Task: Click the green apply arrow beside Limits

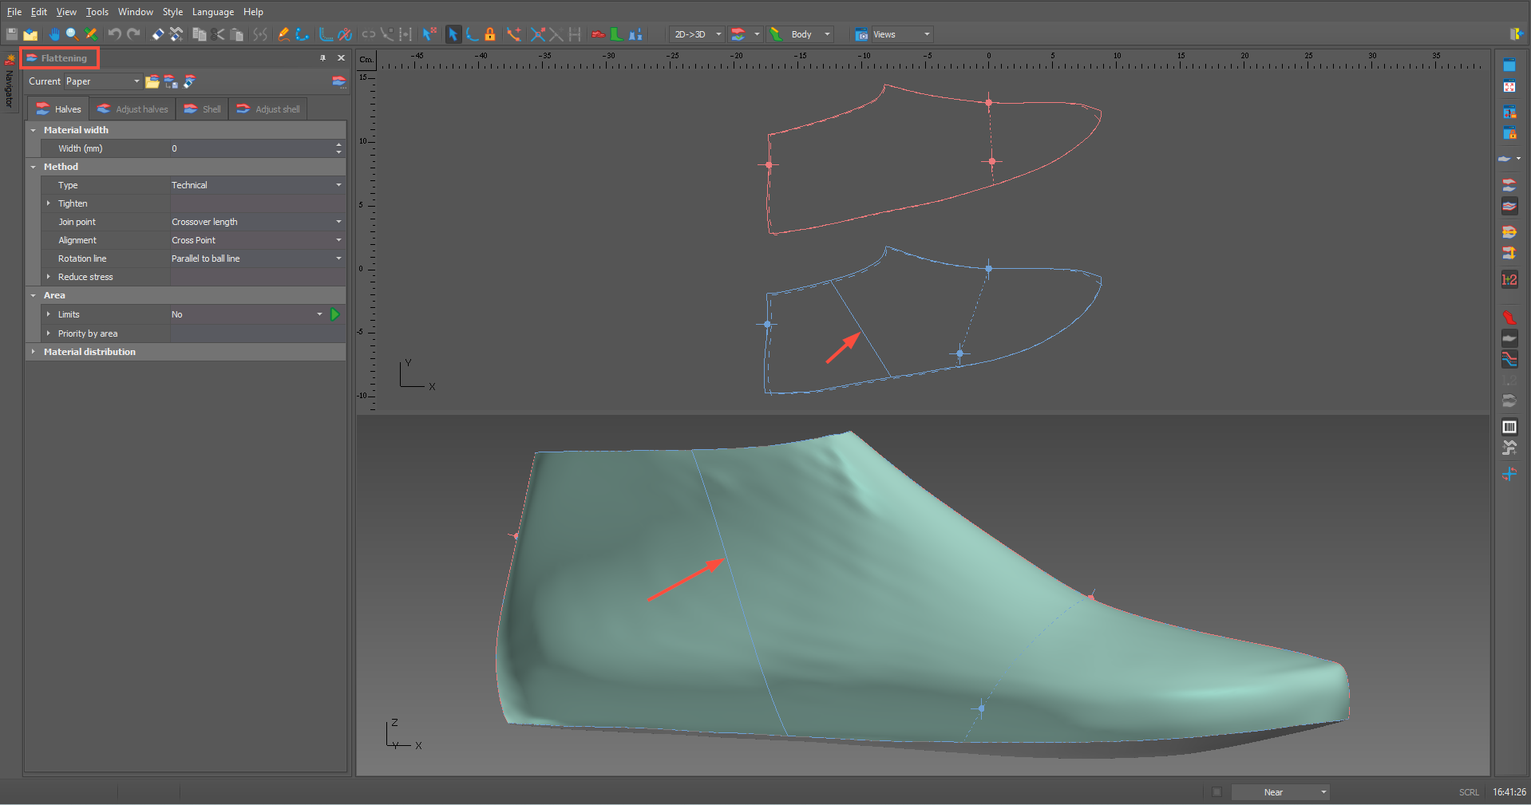Action: pos(335,314)
